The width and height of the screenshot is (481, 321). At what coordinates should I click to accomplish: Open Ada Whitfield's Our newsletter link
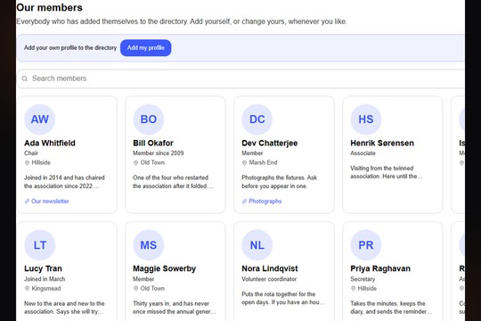click(50, 202)
